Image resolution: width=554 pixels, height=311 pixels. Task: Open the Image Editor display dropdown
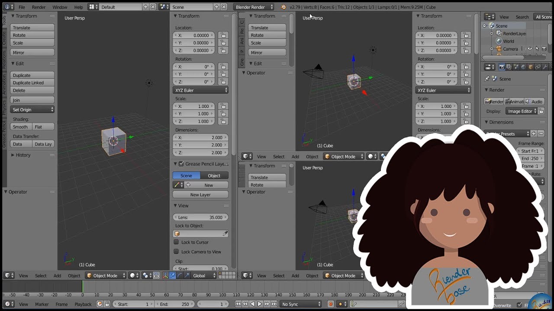[x=522, y=111]
